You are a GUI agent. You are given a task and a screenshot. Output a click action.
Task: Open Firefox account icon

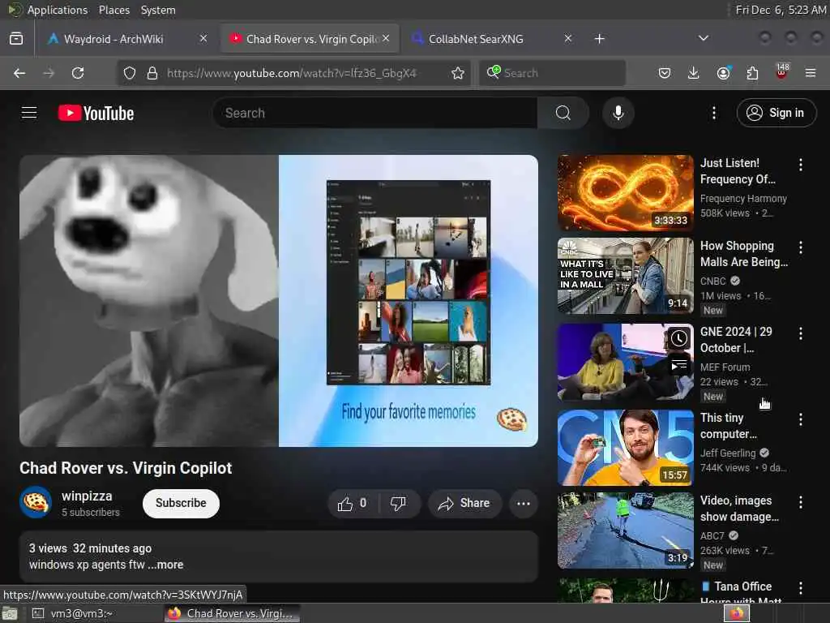[723, 73]
